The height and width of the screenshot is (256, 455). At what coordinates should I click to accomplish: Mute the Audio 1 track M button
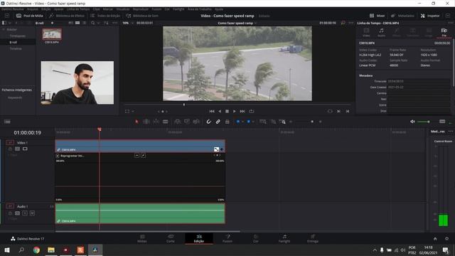click(32, 213)
